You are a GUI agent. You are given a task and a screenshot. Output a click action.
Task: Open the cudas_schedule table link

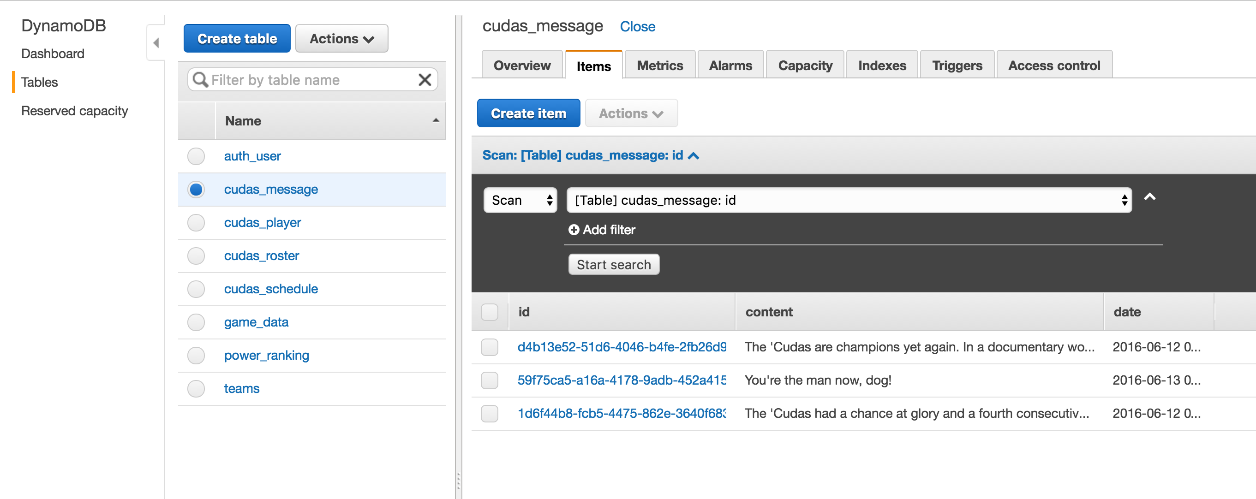tap(270, 289)
